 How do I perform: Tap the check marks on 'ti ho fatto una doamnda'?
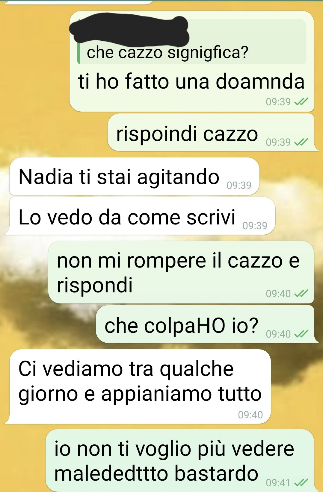tap(301, 102)
